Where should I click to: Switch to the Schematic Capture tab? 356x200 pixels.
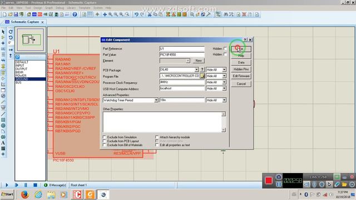pyautogui.click(x=24, y=22)
